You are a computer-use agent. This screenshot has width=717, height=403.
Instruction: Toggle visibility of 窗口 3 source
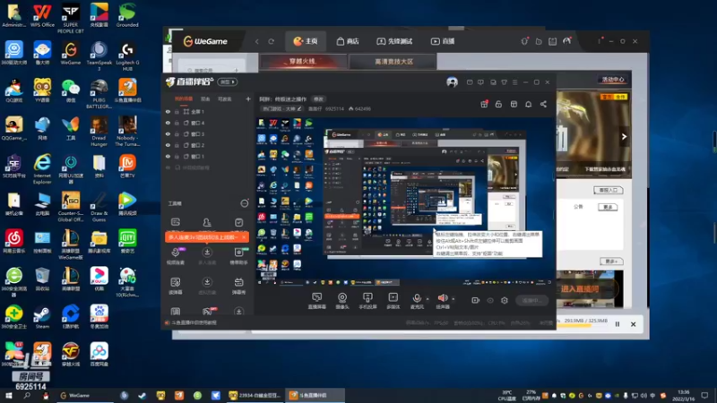[168, 133]
